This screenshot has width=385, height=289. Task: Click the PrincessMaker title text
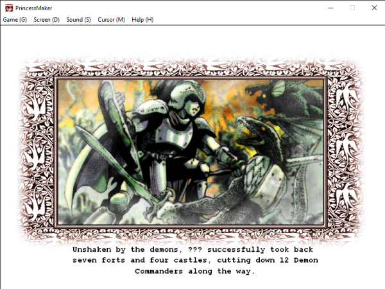pos(35,7)
